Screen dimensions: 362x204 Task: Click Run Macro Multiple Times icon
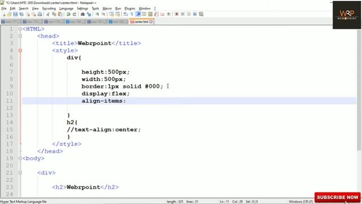pyautogui.click(x=195, y=14)
